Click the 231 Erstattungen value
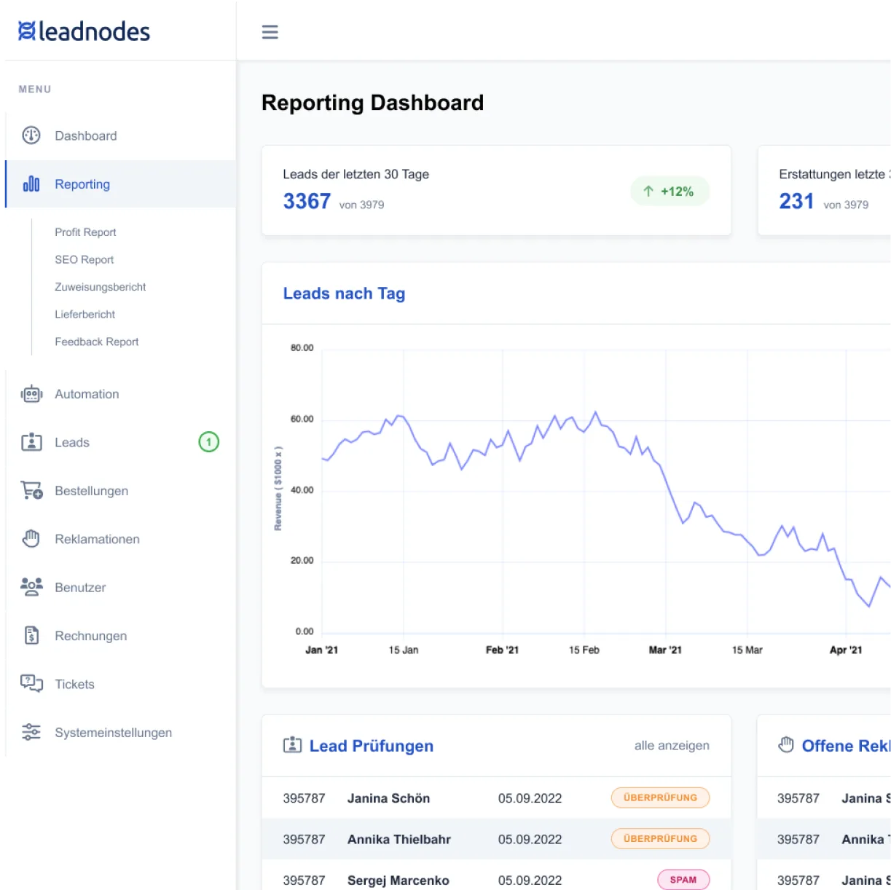The width and height of the screenshot is (891, 890). 796,201
